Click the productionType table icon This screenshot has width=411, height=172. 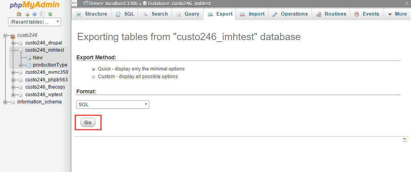29,65
